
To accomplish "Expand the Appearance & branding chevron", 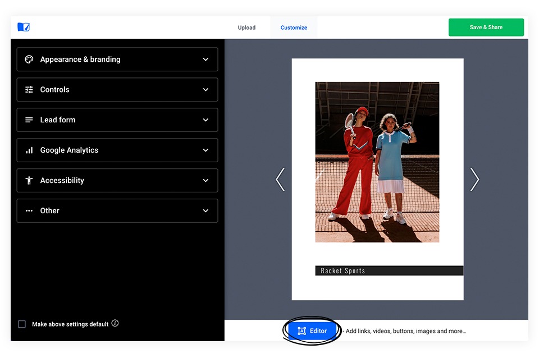I will 205,59.
